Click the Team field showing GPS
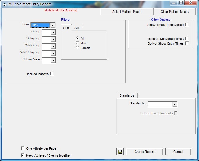Viewport: 199px width, 161px height. coord(40,25)
